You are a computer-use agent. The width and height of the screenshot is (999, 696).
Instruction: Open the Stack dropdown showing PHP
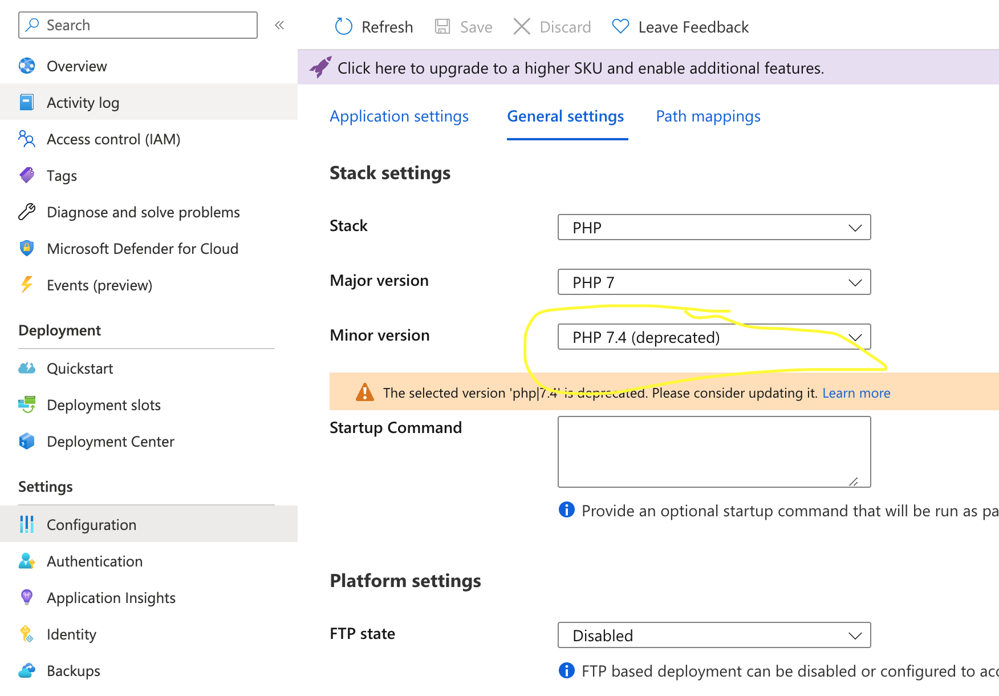tap(714, 227)
